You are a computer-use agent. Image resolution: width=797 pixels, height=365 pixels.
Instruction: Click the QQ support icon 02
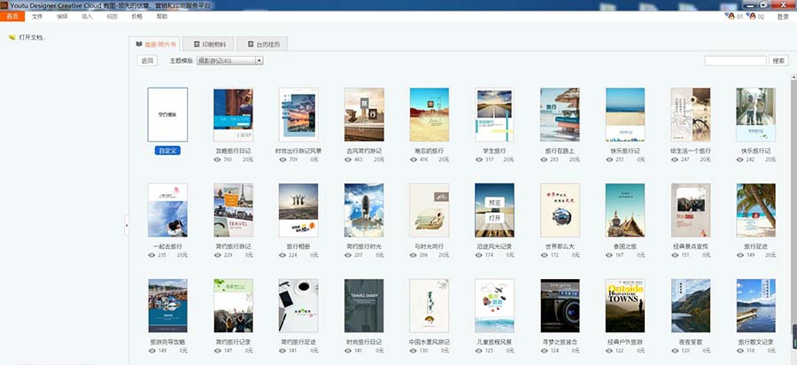(751, 16)
